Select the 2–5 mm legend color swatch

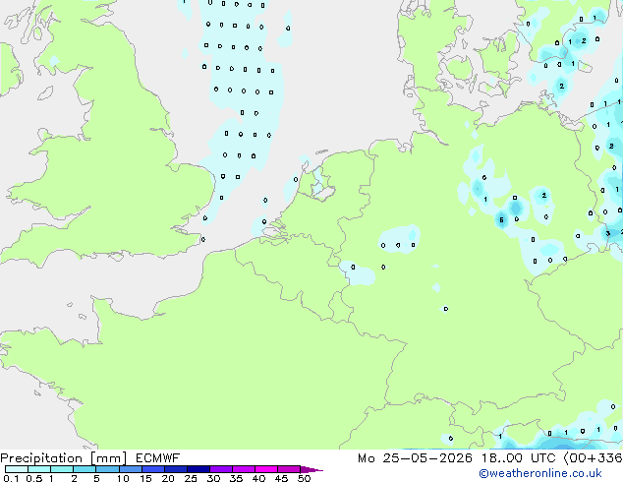point(85,469)
